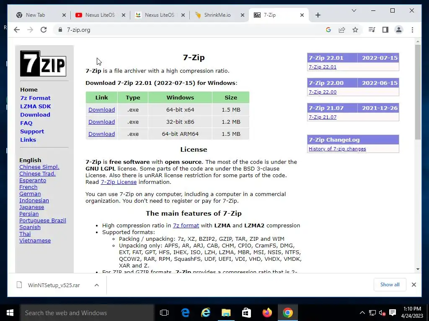429x321 pixels.
Task: Click the muted volume tray icon
Action: [382, 313]
